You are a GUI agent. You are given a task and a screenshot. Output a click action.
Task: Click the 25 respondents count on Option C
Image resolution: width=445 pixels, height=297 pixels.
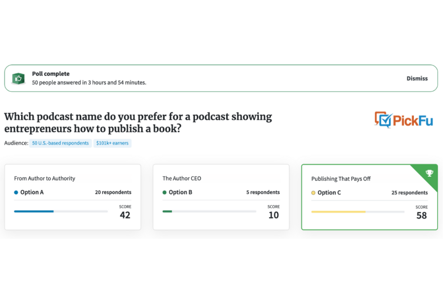[x=410, y=192]
